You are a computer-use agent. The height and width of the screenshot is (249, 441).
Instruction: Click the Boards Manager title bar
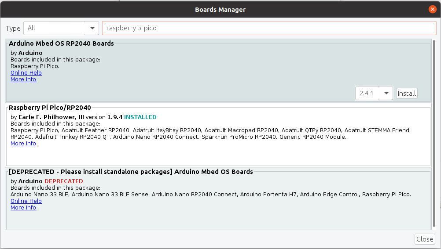(220, 9)
